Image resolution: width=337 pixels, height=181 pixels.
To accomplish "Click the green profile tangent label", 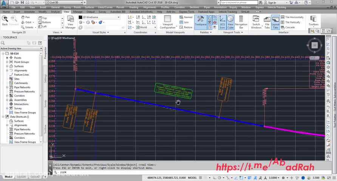I will click(x=173, y=91).
